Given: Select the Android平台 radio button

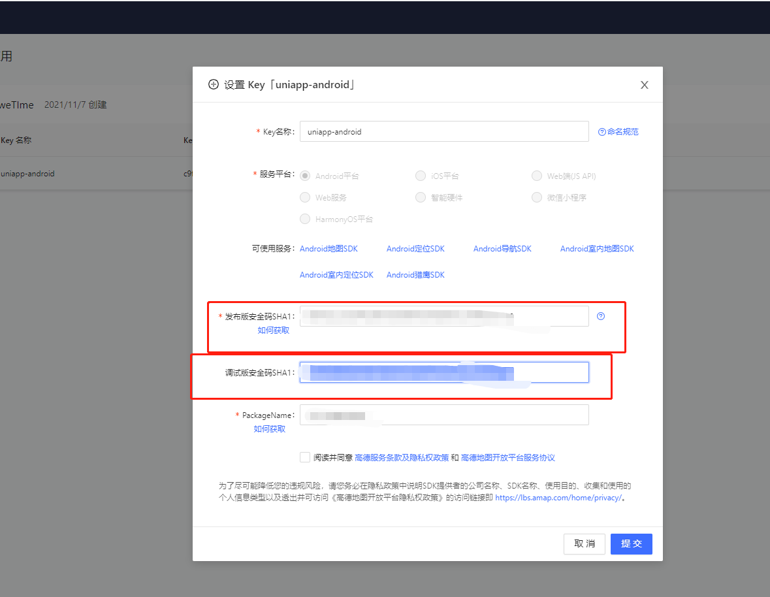Looking at the screenshot, I should coord(305,176).
